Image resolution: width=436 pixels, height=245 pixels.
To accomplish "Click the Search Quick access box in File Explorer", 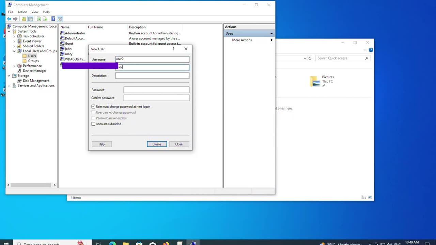I will (x=342, y=58).
